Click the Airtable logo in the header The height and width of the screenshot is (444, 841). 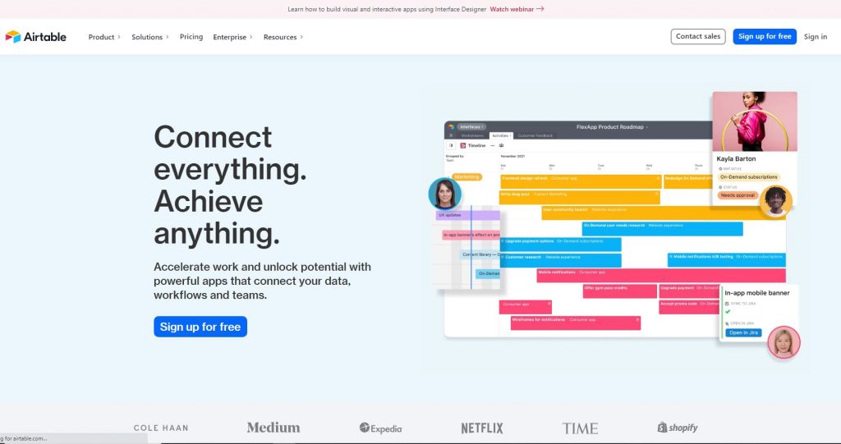pos(36,37)
